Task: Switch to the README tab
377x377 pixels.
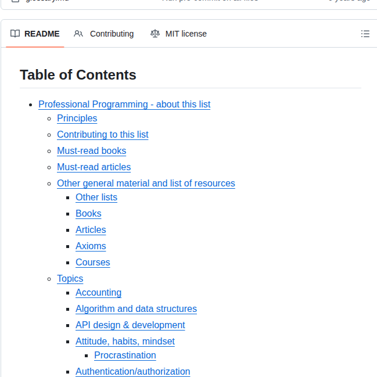Action: tap(35, 34)
